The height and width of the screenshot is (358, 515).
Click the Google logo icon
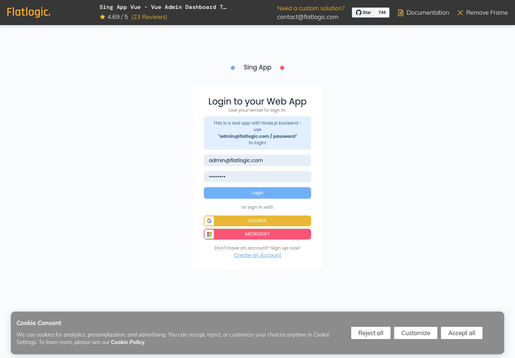[209, 221]
